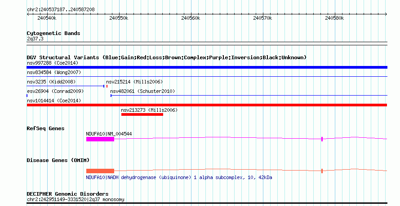Open the nsv3235 (Kidd2008) label

(51, 82)
